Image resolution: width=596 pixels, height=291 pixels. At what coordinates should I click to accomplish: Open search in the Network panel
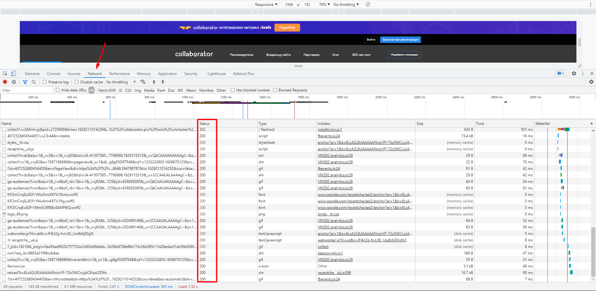34,82
